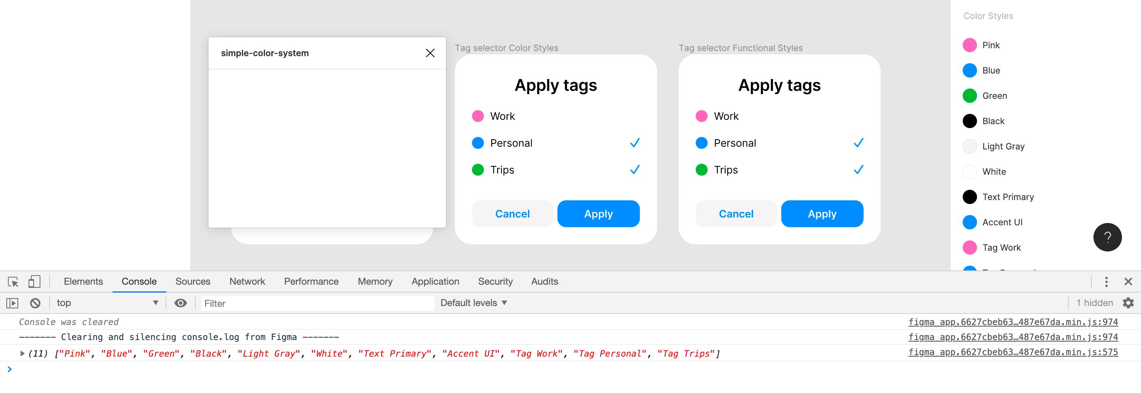The image size is (1141, 393).
Task: Select the Pink color style swatch
Action: (x=969, y=45)
